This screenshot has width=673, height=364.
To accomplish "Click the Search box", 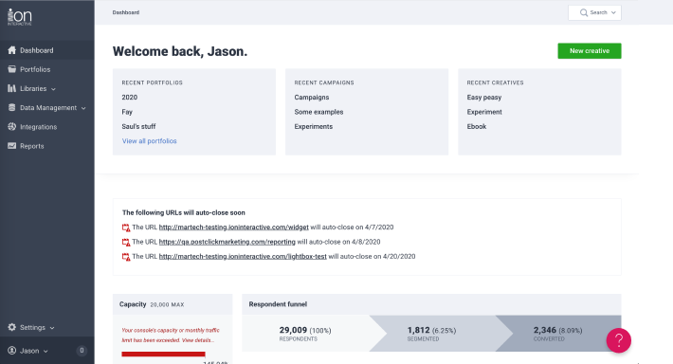I will (594, 12).
